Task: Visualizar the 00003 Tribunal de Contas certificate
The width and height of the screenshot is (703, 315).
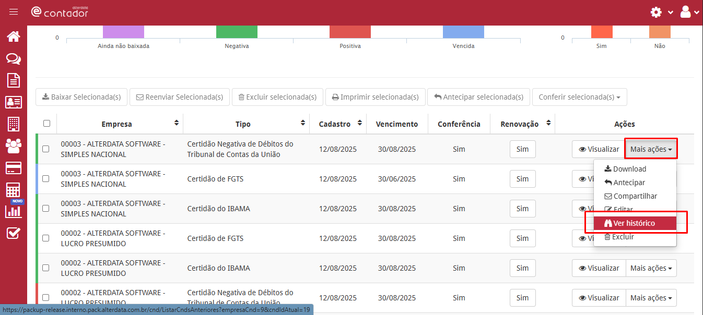Action: tap(599, 149)
